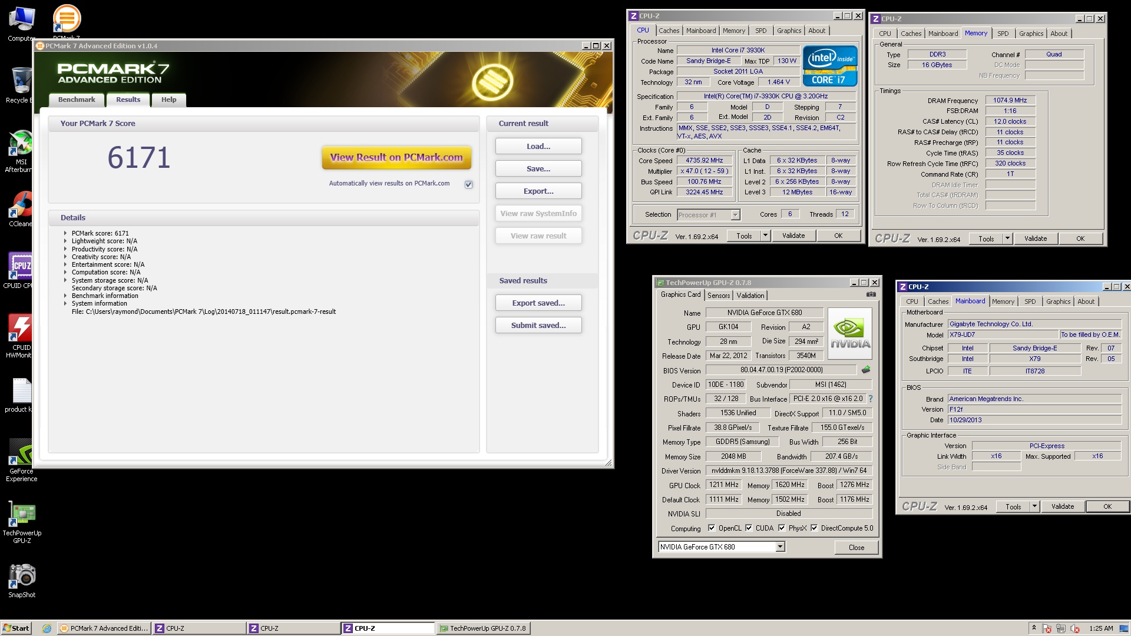Switch to TechPowerUp GPU-Z 0.7.8 taskbar button

pos(484,628)
